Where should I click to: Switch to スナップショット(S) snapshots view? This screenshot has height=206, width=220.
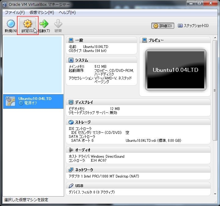[193, 26]
